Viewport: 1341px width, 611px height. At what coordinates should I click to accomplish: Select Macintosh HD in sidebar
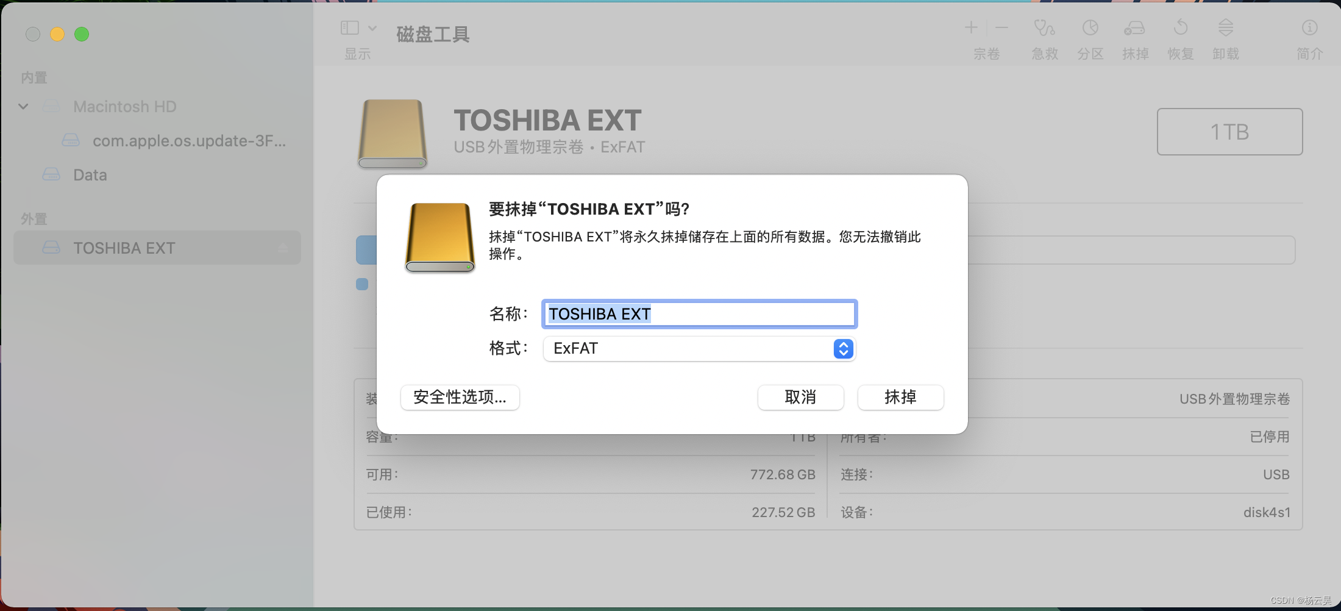125,107
